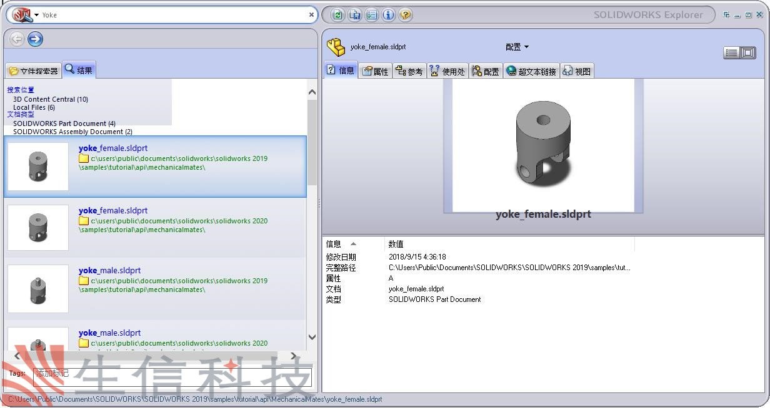Select yoke_male.sldprt result in solidworks 2019
Image resolution: width=770 pixels, height=408 pixels.
click(156, 288)
